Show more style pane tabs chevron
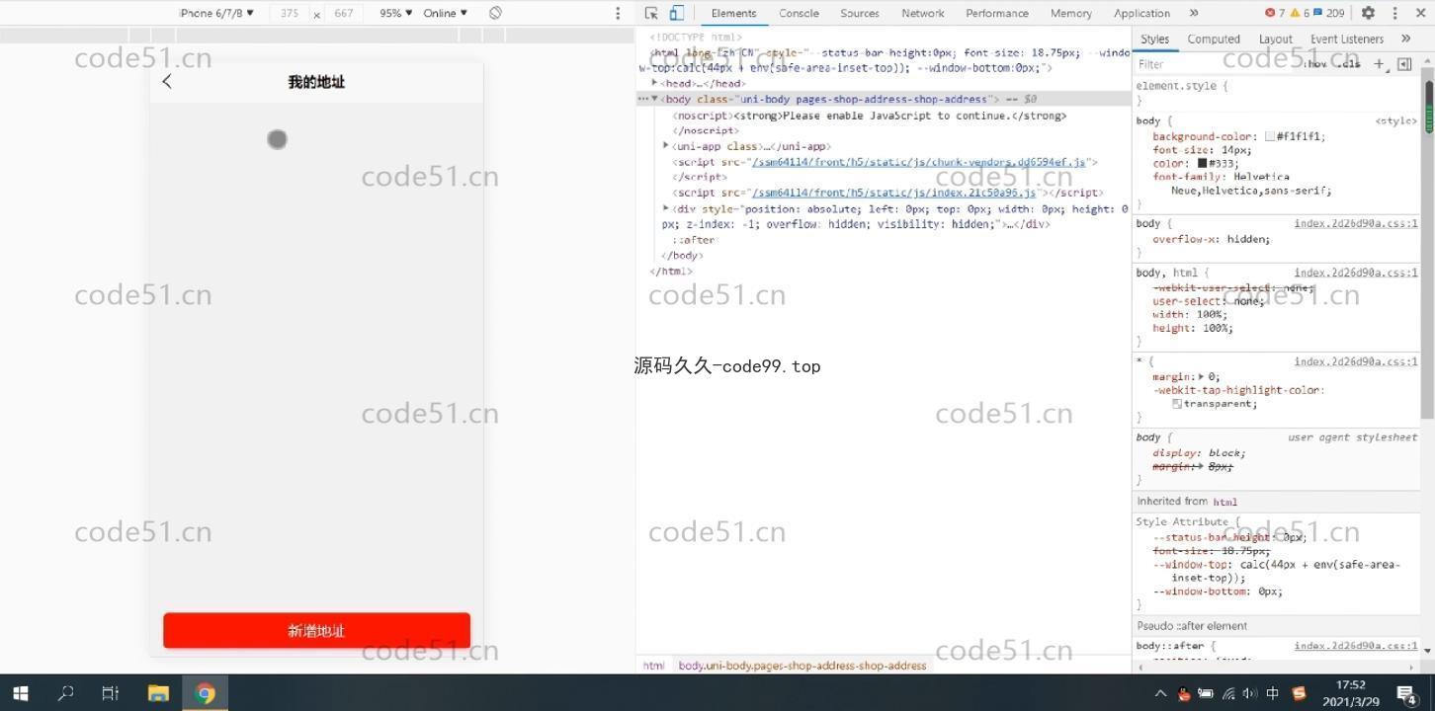Screen dimensions: 1435x711 1405,39
